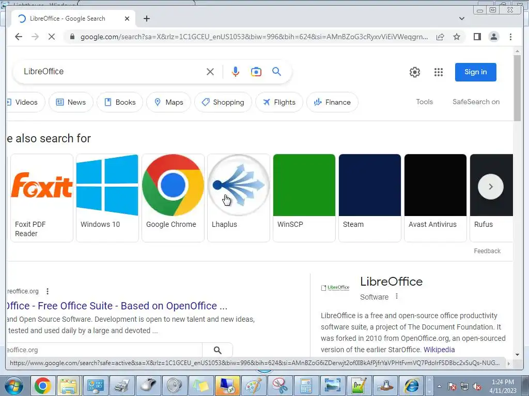Start voice search with microphone
This screenshot has height=396, width=529.
pos(236,72)
